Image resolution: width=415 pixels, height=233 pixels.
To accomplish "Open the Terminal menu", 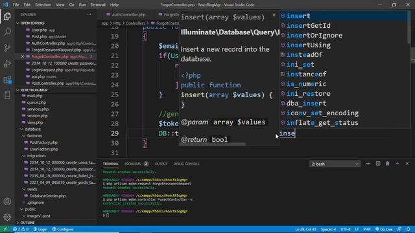I will pyautogui.click(x=98, y=5).
